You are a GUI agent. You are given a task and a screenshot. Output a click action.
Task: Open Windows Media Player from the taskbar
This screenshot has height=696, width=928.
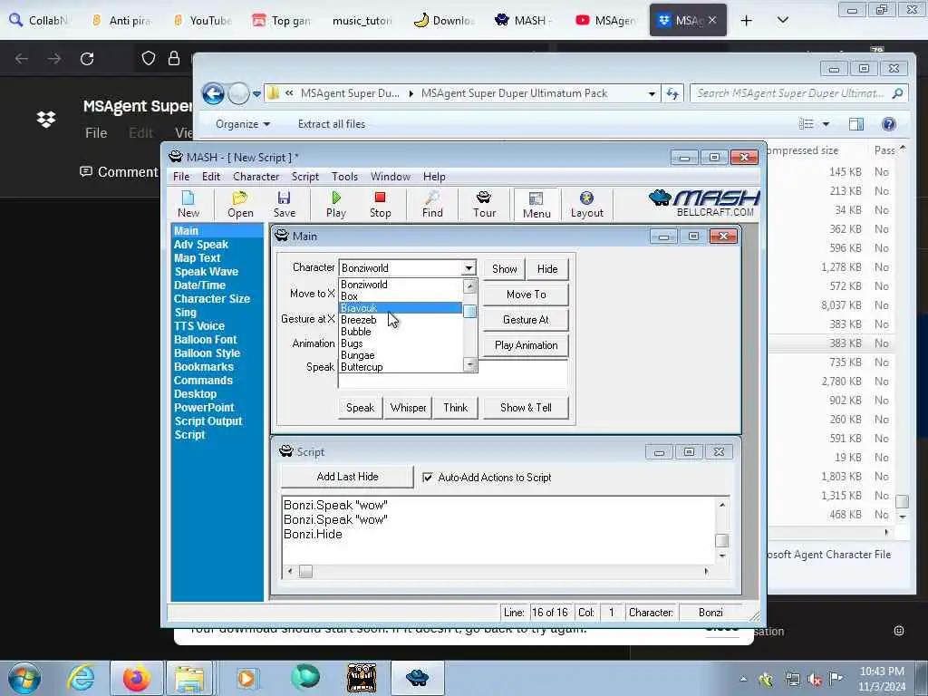coord(246,678)
